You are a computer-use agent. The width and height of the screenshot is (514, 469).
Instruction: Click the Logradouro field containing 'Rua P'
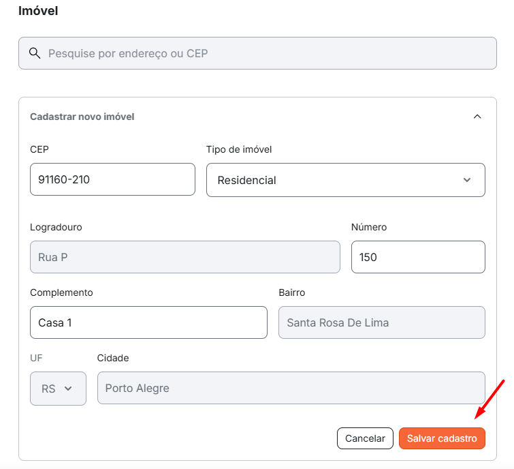(x=185, y=257)
